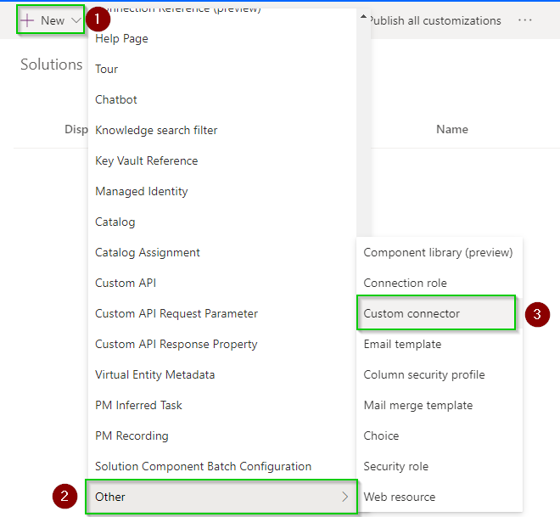Select the Tour menu option
Viewport: 560px width, 517px height.
[107, 69]
